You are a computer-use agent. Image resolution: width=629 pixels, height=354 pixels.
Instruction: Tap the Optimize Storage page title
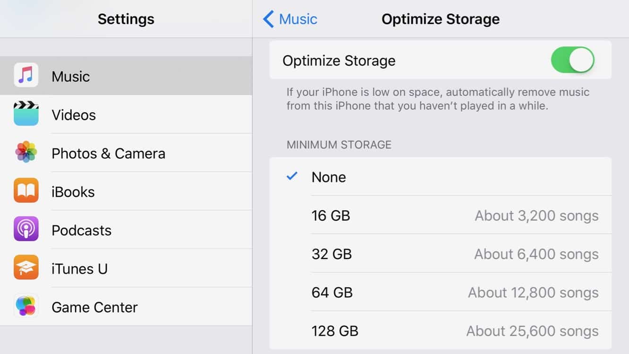440,19
